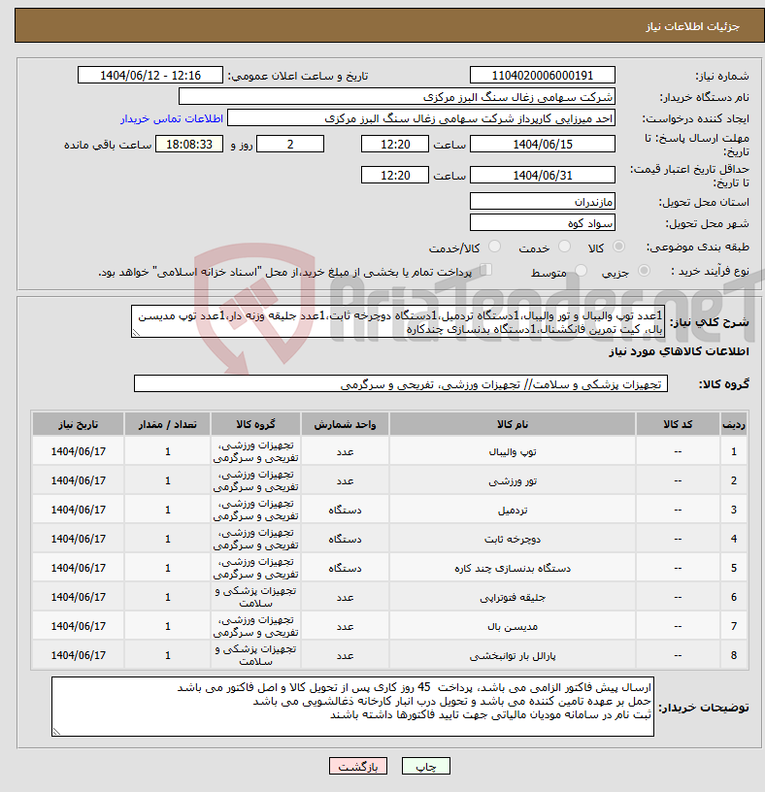Image resolution: width=765 pixels, height=792 pixels.
Task: Click the date cell in row 8
Action: click(79, 655)
